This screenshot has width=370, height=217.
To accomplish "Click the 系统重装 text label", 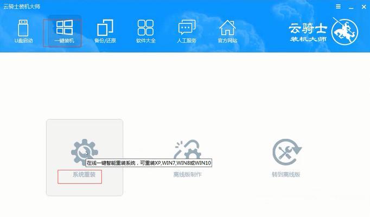I will (x=84, y=175).
